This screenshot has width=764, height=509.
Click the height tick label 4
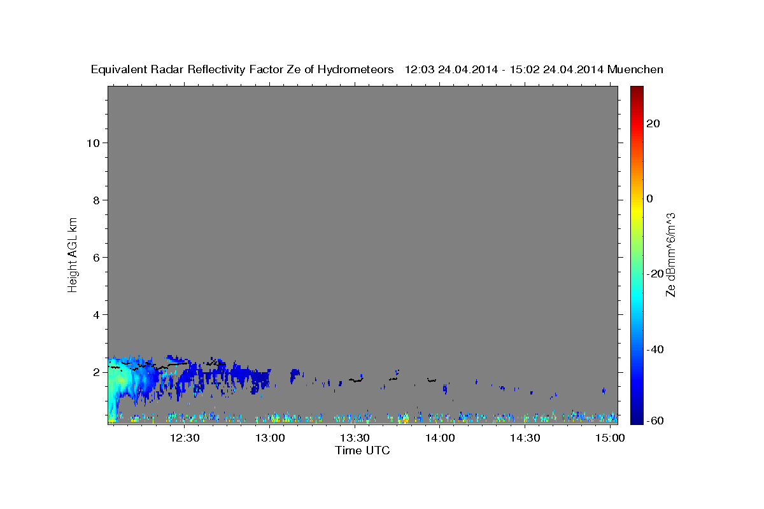click(97, 314)
